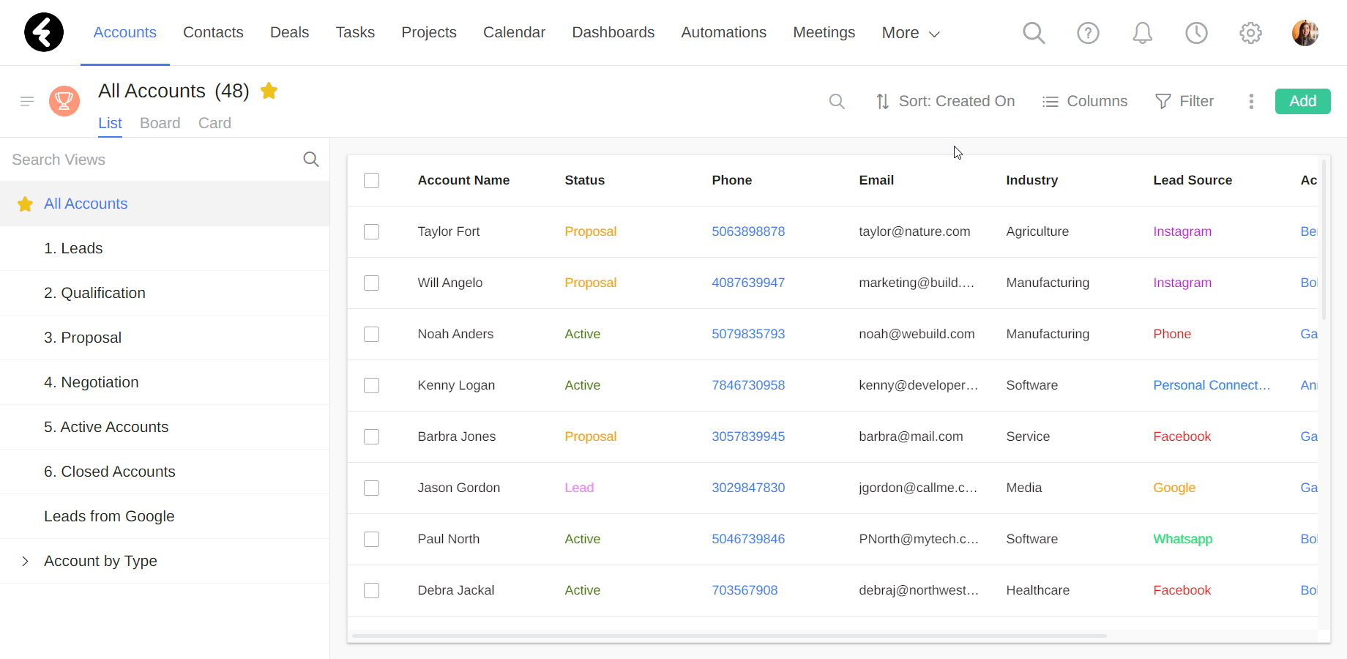
Task: Open settings gear icon
Action: point(1250,32)
